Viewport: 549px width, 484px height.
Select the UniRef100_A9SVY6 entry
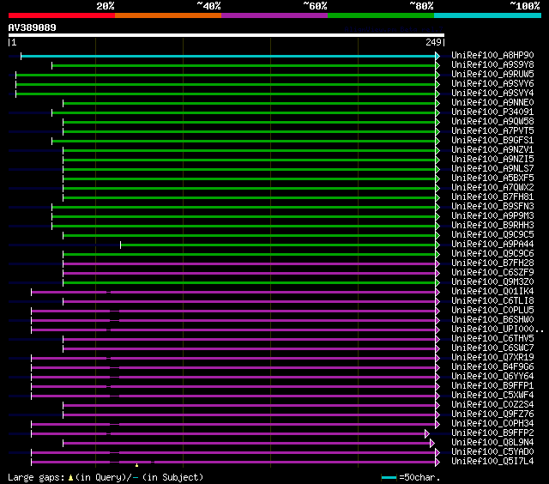[x=492, y=84]
